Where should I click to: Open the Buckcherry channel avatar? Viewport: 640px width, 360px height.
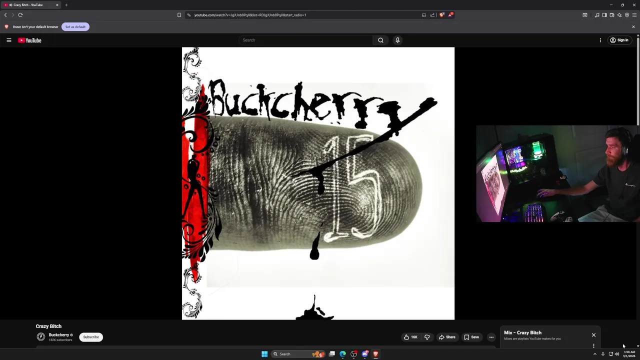(x=41, y=337)
